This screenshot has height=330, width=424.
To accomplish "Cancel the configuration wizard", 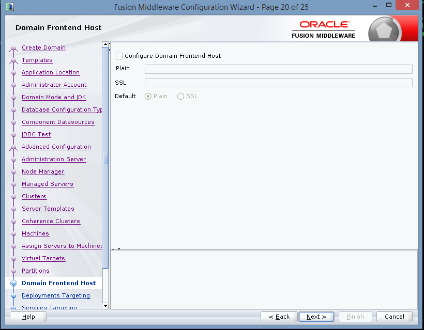I will [394, 317].
